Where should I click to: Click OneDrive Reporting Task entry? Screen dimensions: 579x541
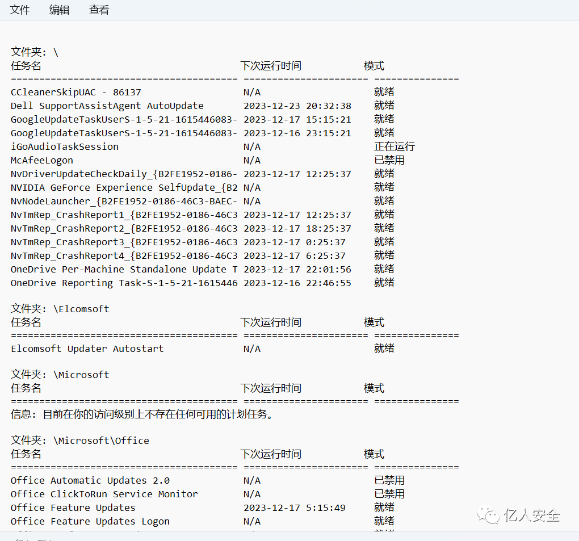(x=124, y=283)
